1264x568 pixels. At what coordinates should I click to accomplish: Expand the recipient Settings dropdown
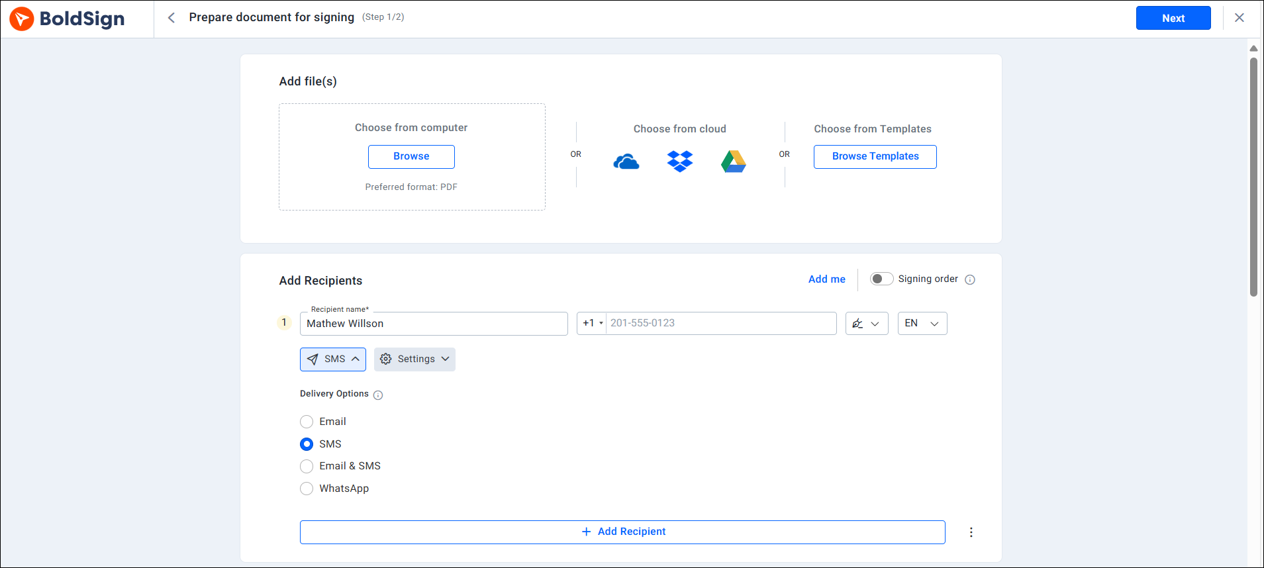click(x=414, y=359)
